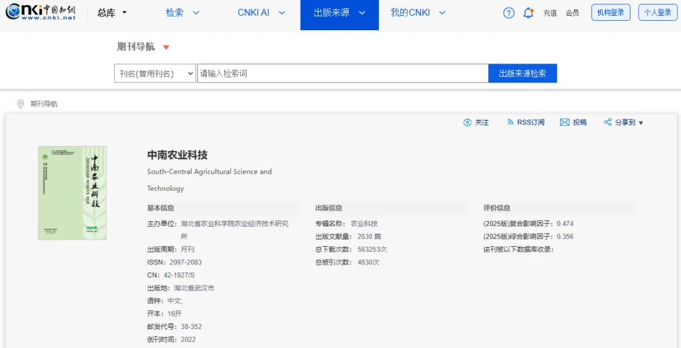681x348 pixels.
Task: Click the envelope icon for 投稿
Action: click(564, 122)
